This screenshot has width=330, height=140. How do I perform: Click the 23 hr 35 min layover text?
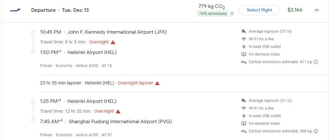tap(60, 83)
